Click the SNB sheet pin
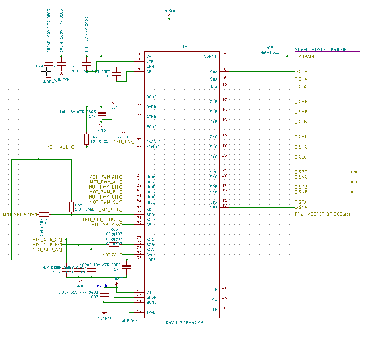The width and height of the screenshot is (379, 342). coord(301,192)
